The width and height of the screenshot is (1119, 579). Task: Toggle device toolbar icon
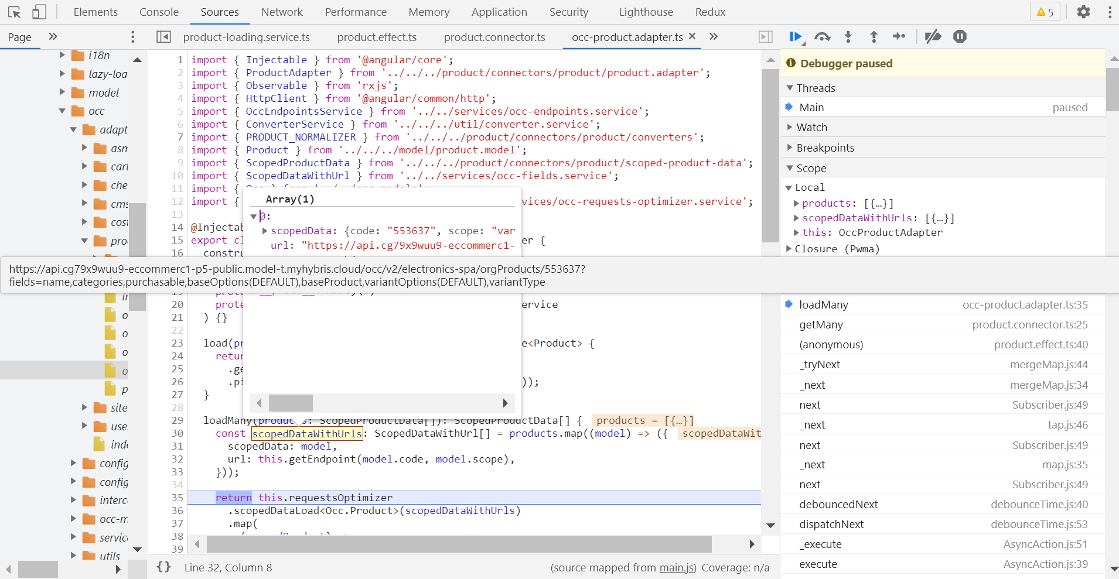coord(39,12)
